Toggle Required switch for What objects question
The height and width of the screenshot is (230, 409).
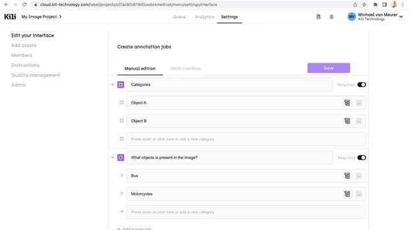tap(362, 158)
